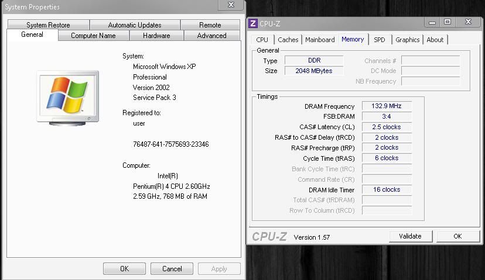Click the memory Type field showing DDR

[x=314, y=60]
